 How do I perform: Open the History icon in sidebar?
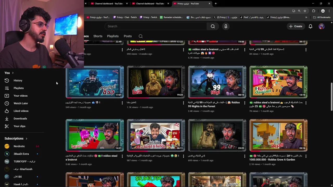click(x=7, y=81)
